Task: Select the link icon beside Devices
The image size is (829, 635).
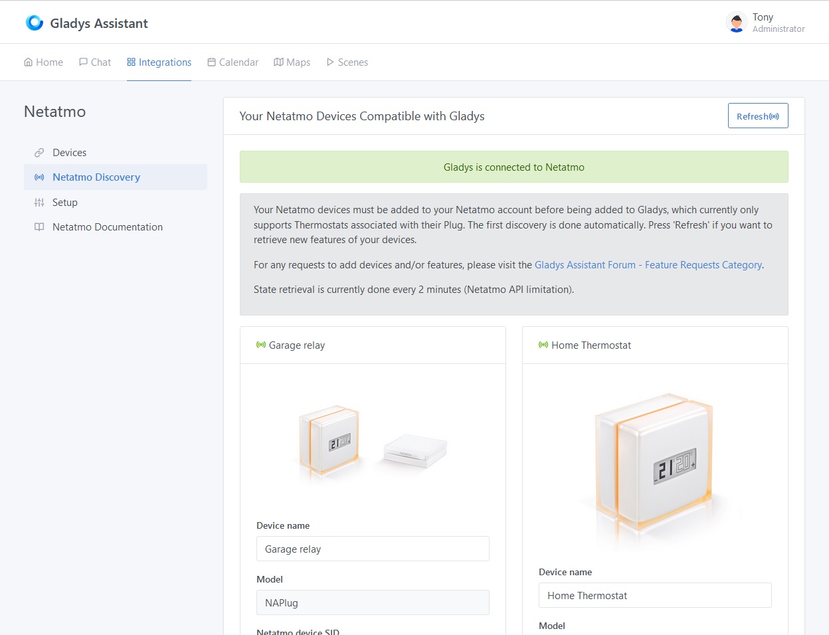Action: point(40,152)
